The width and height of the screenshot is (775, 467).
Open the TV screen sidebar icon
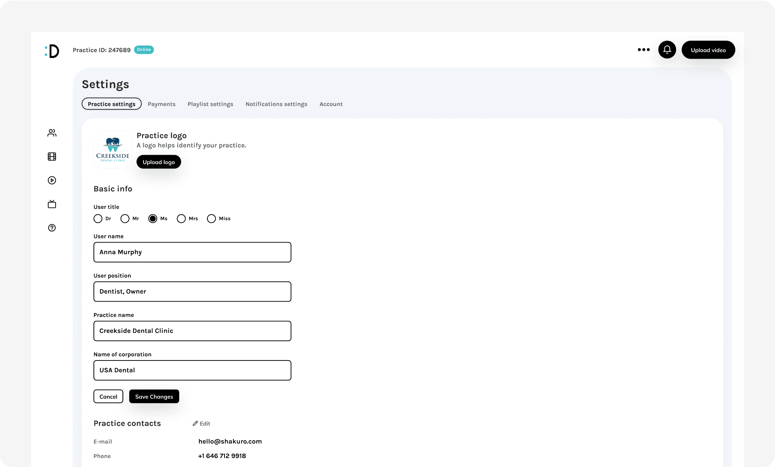[52, 204]
